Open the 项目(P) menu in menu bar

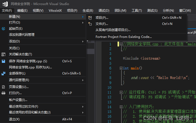72,11
